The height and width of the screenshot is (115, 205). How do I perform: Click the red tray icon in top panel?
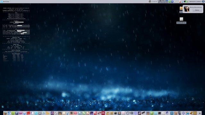point(180,2)
